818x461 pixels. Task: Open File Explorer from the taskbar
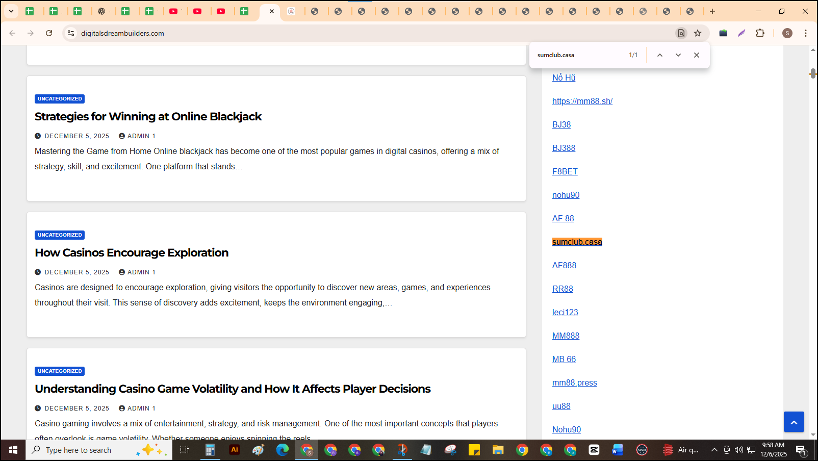498,450
